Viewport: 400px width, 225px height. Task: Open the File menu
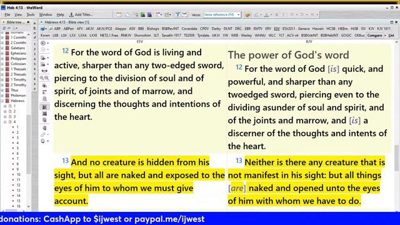[x=7, y=15]
